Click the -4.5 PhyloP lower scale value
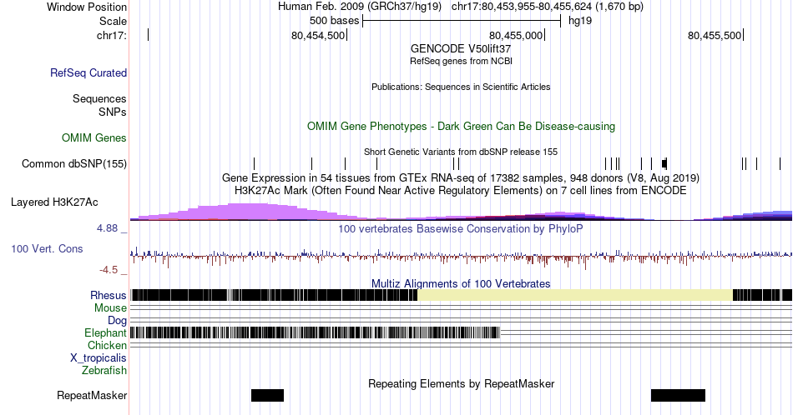 click(109, 270)
